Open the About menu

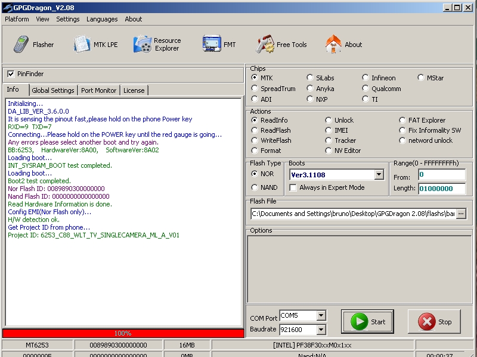click(133, 19)
